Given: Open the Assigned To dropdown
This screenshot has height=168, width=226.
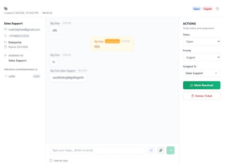Looking at the screenshot, I should (x=202, y=73).
